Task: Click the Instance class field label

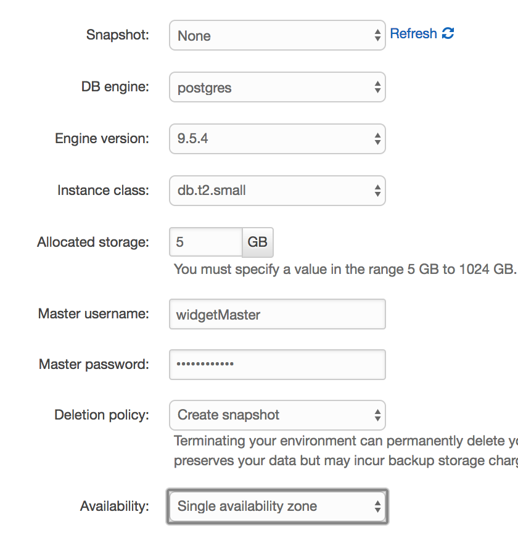Action: pos(103,190)
